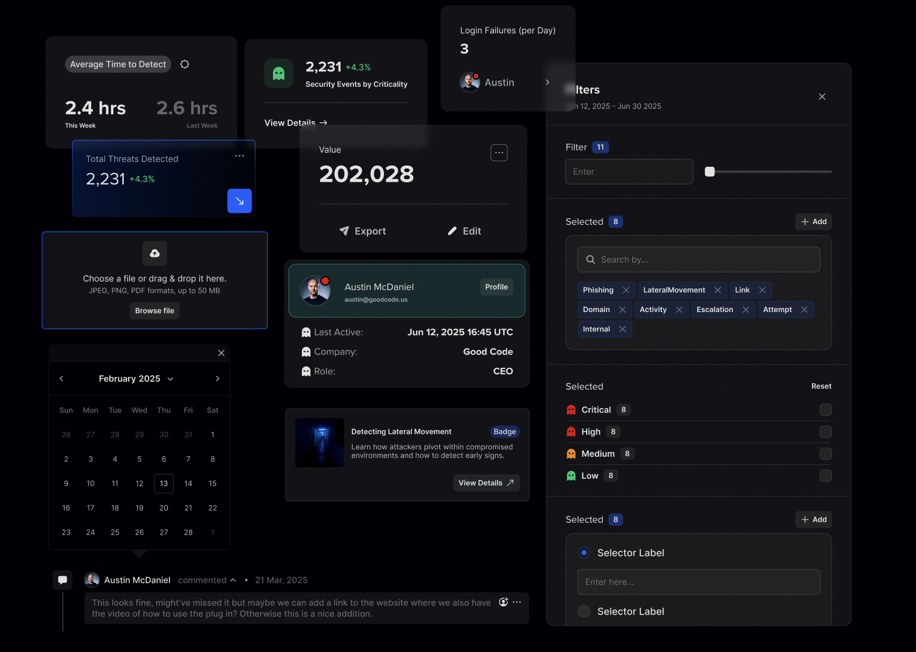The image size is (916, 652).
Task: Click the Lateral Movement article thumbnail
Action: pyautogui.click(x=320, y=443)
